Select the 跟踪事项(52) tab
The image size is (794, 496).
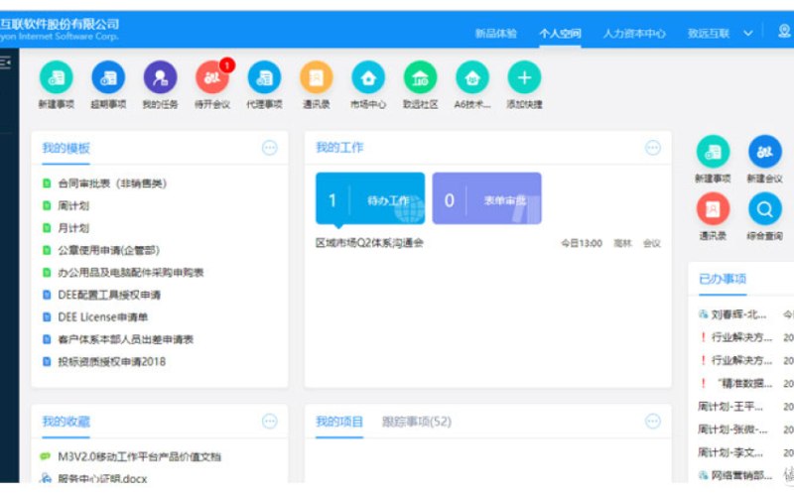[x=417, y=422]
